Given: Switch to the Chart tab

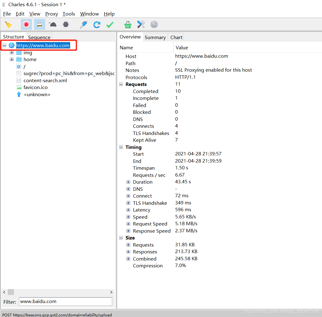Looking at the screenshot, I should coord(176,38).
